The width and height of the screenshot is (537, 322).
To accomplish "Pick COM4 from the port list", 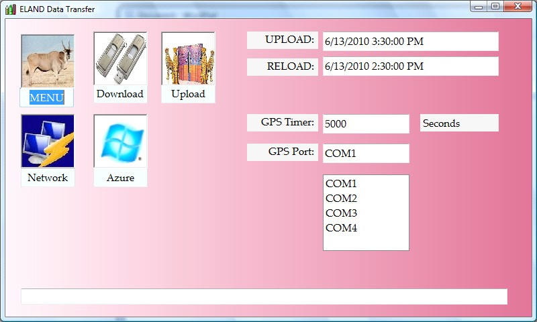I will pos(341,227).
